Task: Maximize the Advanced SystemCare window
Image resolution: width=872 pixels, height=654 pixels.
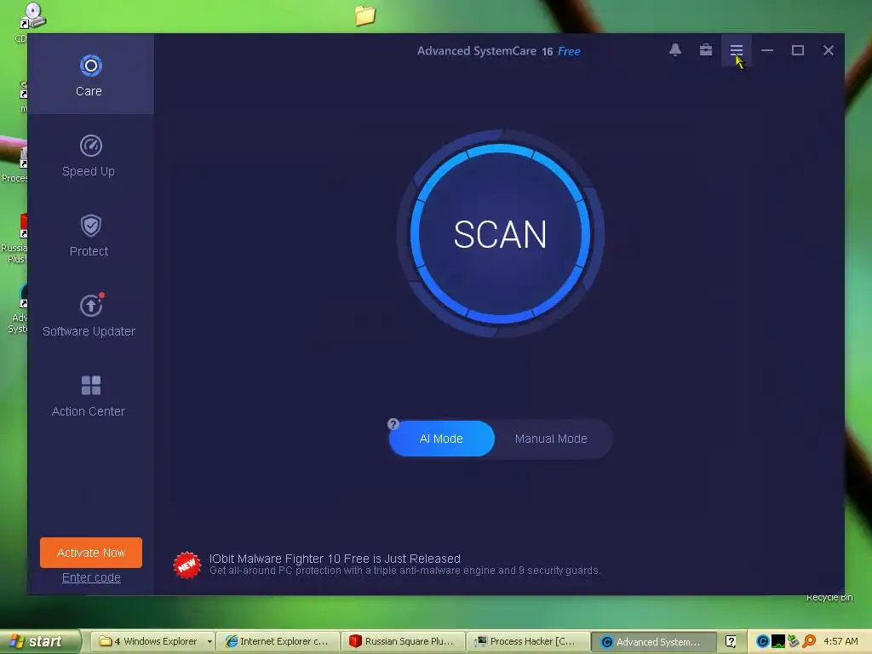Action: (x=797, y=50)
